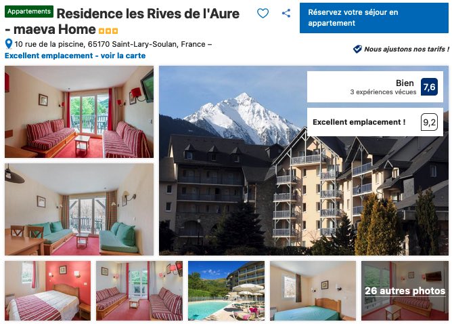Click the share icon
The width and height of the screenshot is (452, 324).
coord(286,14)
